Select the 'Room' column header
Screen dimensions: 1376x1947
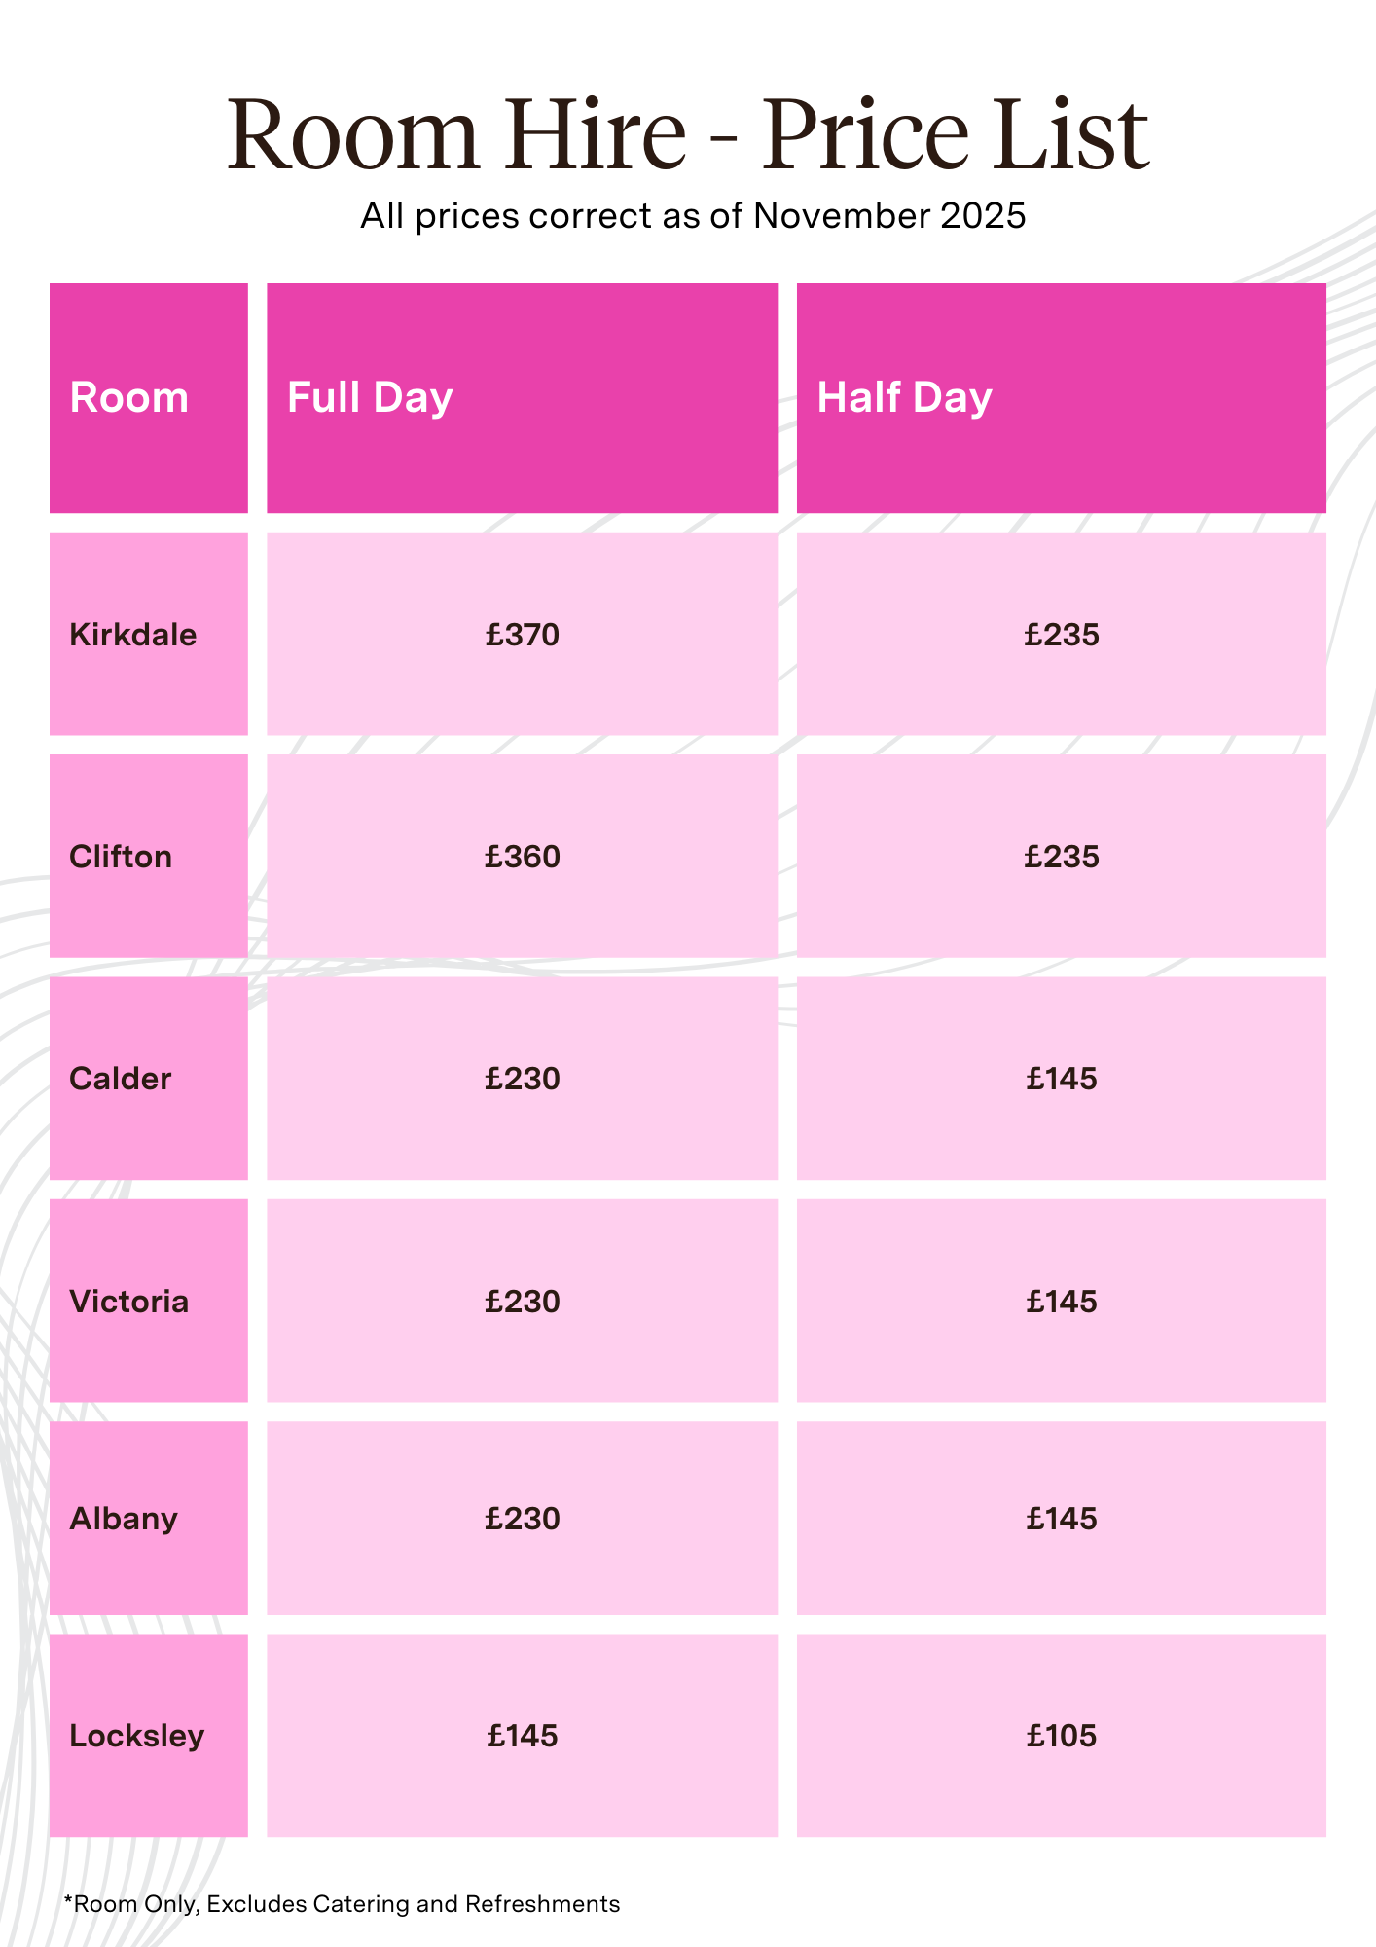point(129,398)
